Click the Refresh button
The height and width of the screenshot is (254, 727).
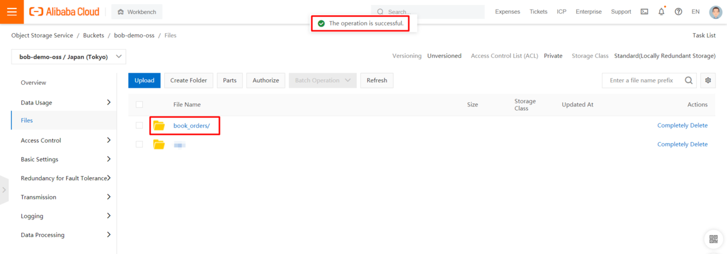(x=377, y=80)
